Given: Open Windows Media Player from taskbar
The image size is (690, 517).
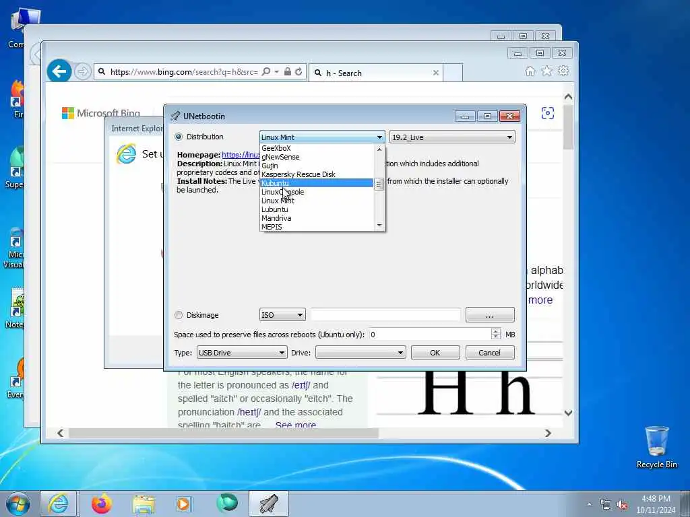Looking at the screenshot, I should 183,504.
